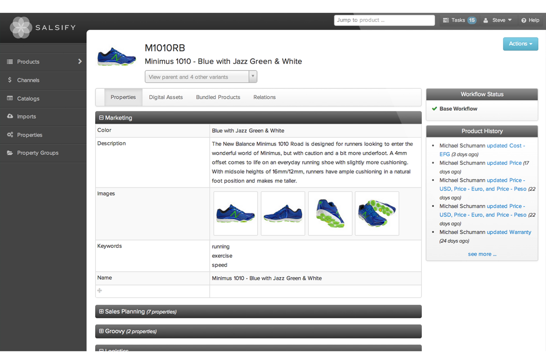546x364 pixels.
Task: Switch to the Relations tab
Action: coord(265,97)
